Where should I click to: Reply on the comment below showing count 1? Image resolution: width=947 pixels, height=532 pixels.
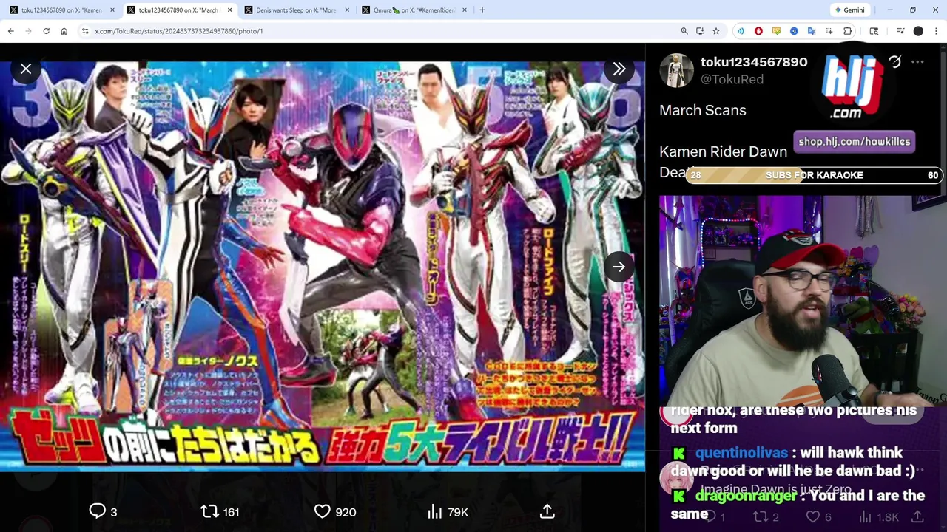(x=715, y=517)
